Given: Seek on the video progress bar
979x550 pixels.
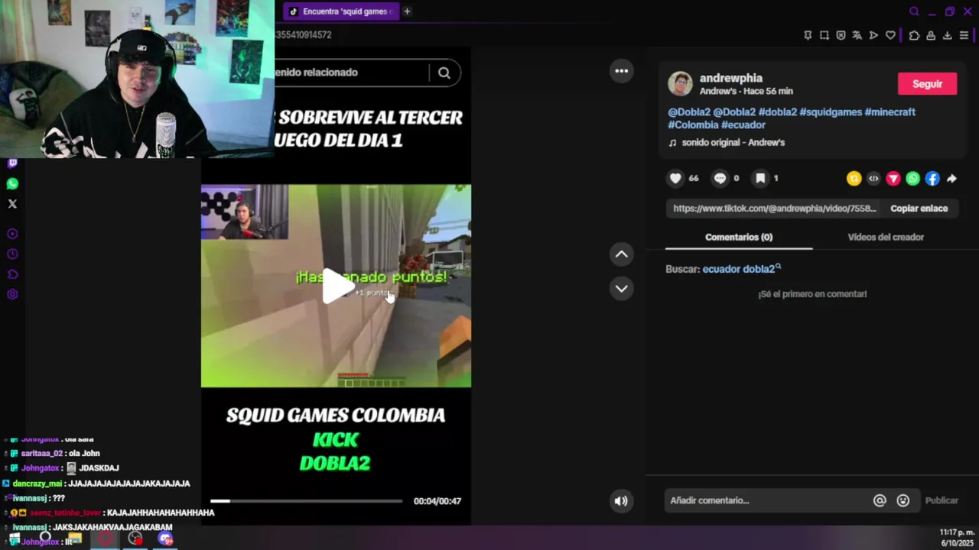Looking at the screenshot, I should pyautogui.click(x=306, y=501).
